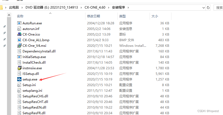223x115 pixels.
Task: Click the fourth quick access pin icon
Action: tap(5, 46)
